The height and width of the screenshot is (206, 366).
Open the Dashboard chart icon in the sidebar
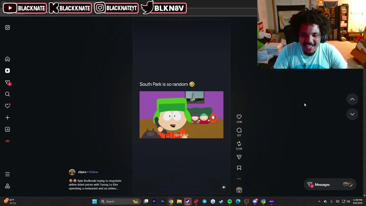click(x=7, y=129)
